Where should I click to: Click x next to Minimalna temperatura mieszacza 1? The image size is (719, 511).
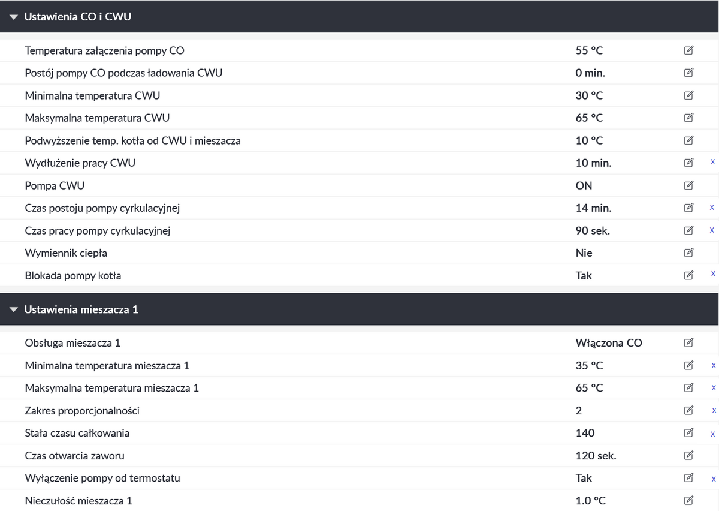click(714, 365)
